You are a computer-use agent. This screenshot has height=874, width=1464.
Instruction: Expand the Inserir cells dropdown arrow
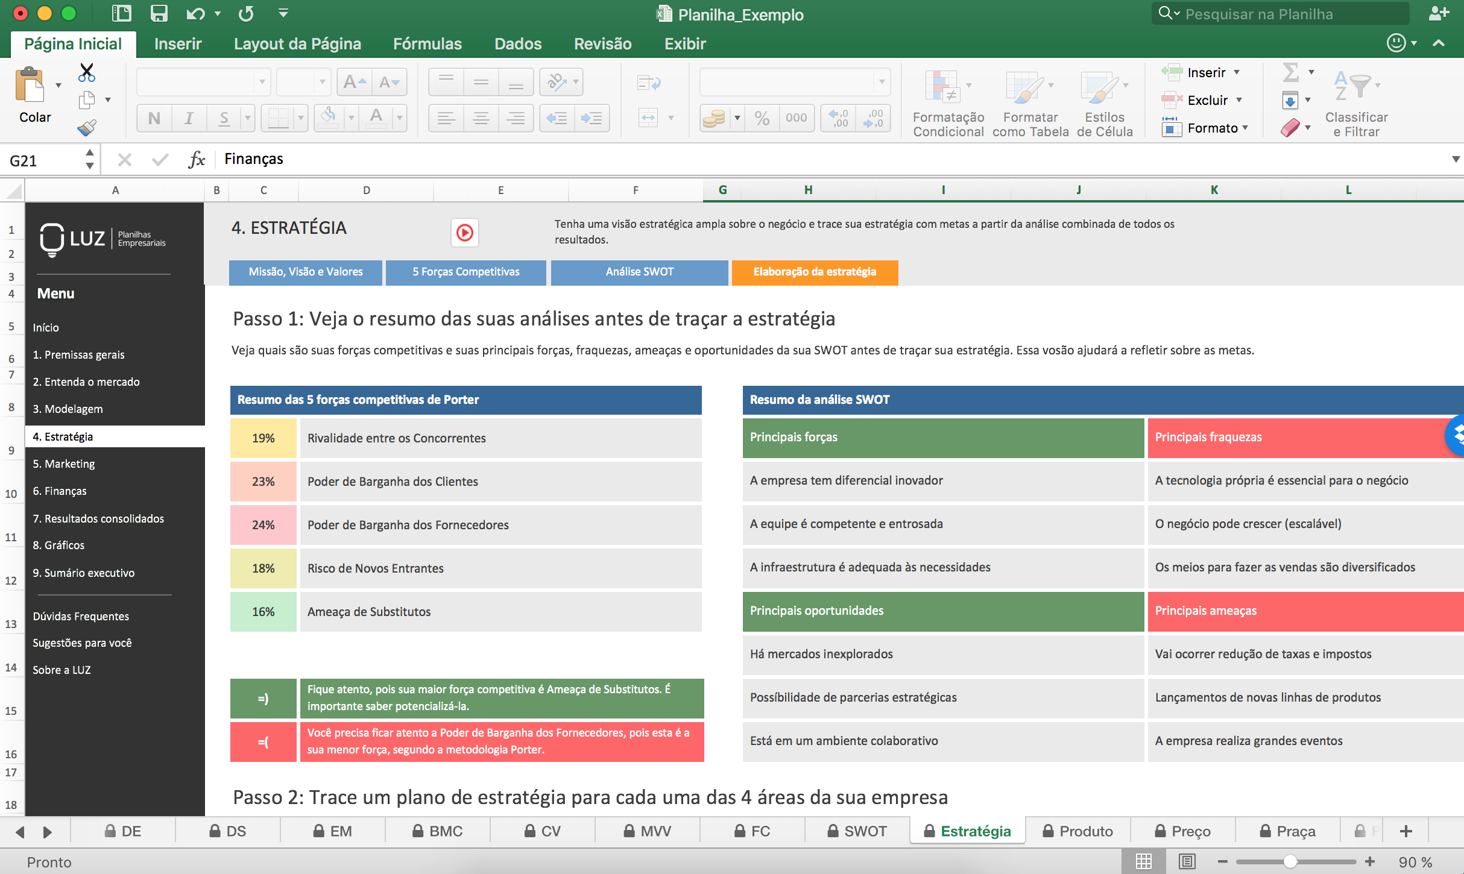[1237, 72]
